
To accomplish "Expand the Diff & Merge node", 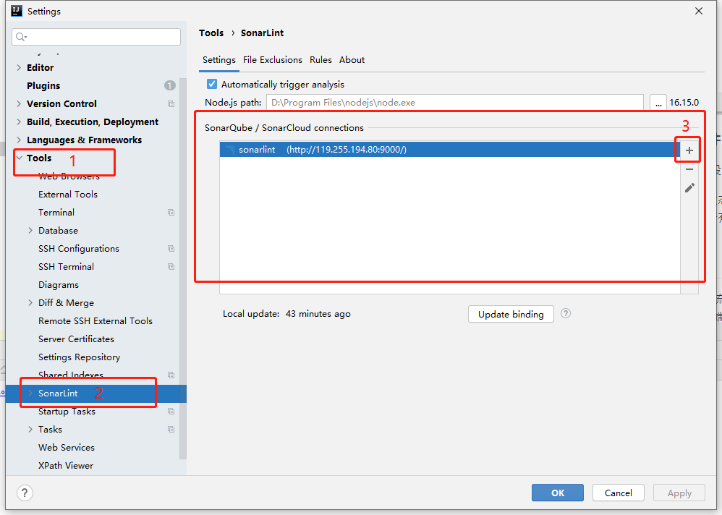I will click(x=30, y=303).
